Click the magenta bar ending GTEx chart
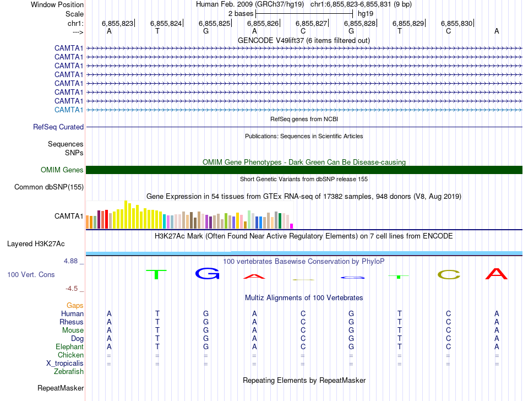 click(x=292, y=225)
